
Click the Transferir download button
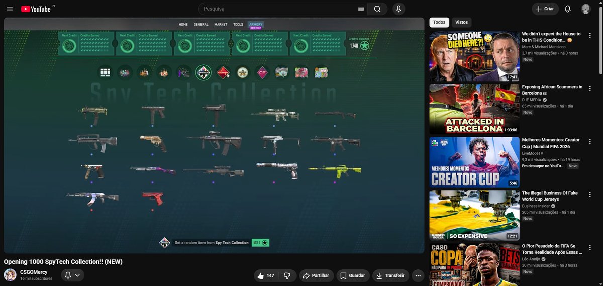click(390, 275)
